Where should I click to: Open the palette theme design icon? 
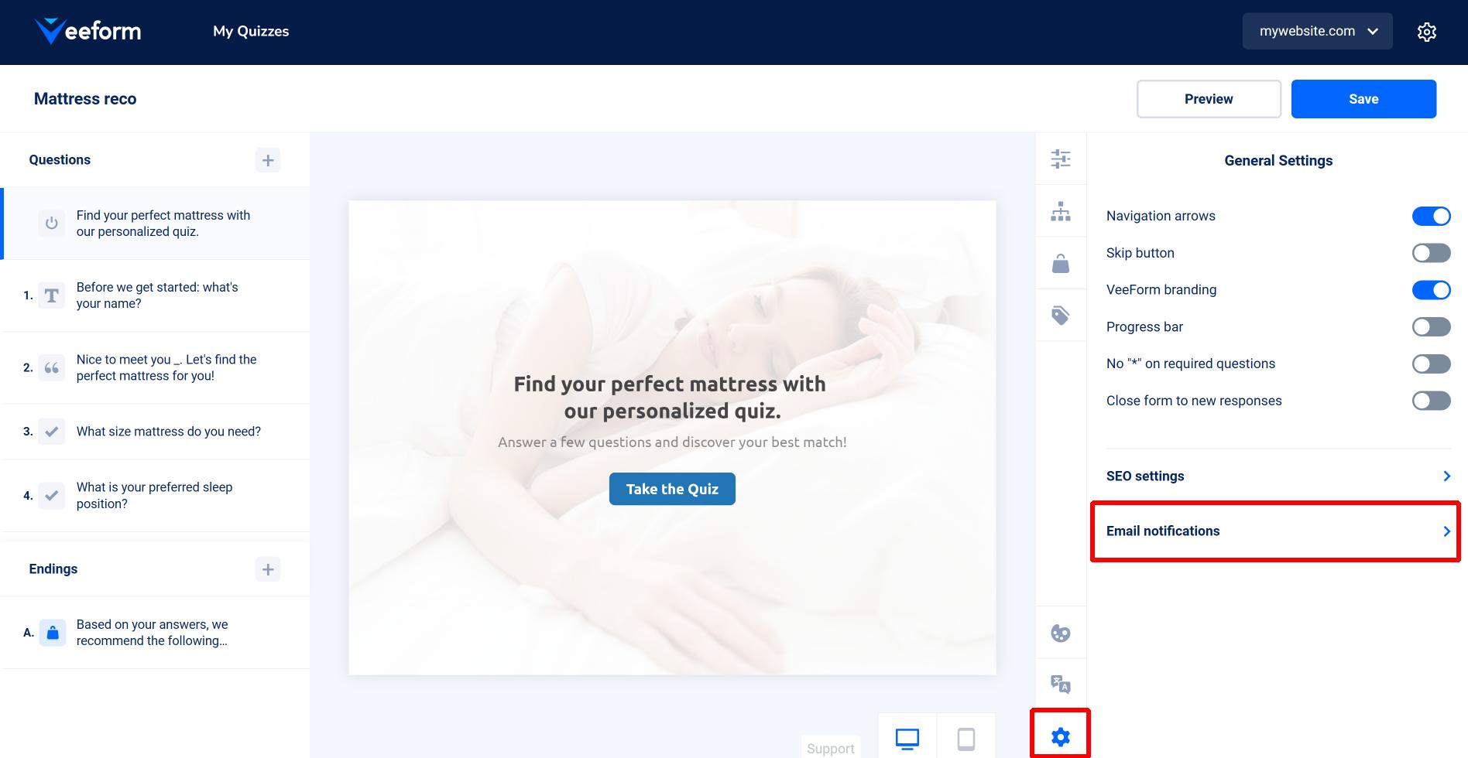pyautogui.click(x=1061, y=633)
